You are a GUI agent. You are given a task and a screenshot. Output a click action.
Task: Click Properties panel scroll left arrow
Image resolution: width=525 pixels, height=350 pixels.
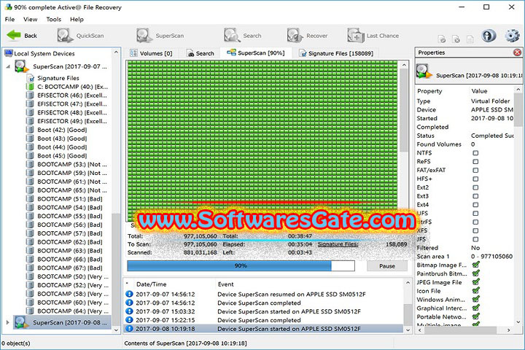coord(420,330)
